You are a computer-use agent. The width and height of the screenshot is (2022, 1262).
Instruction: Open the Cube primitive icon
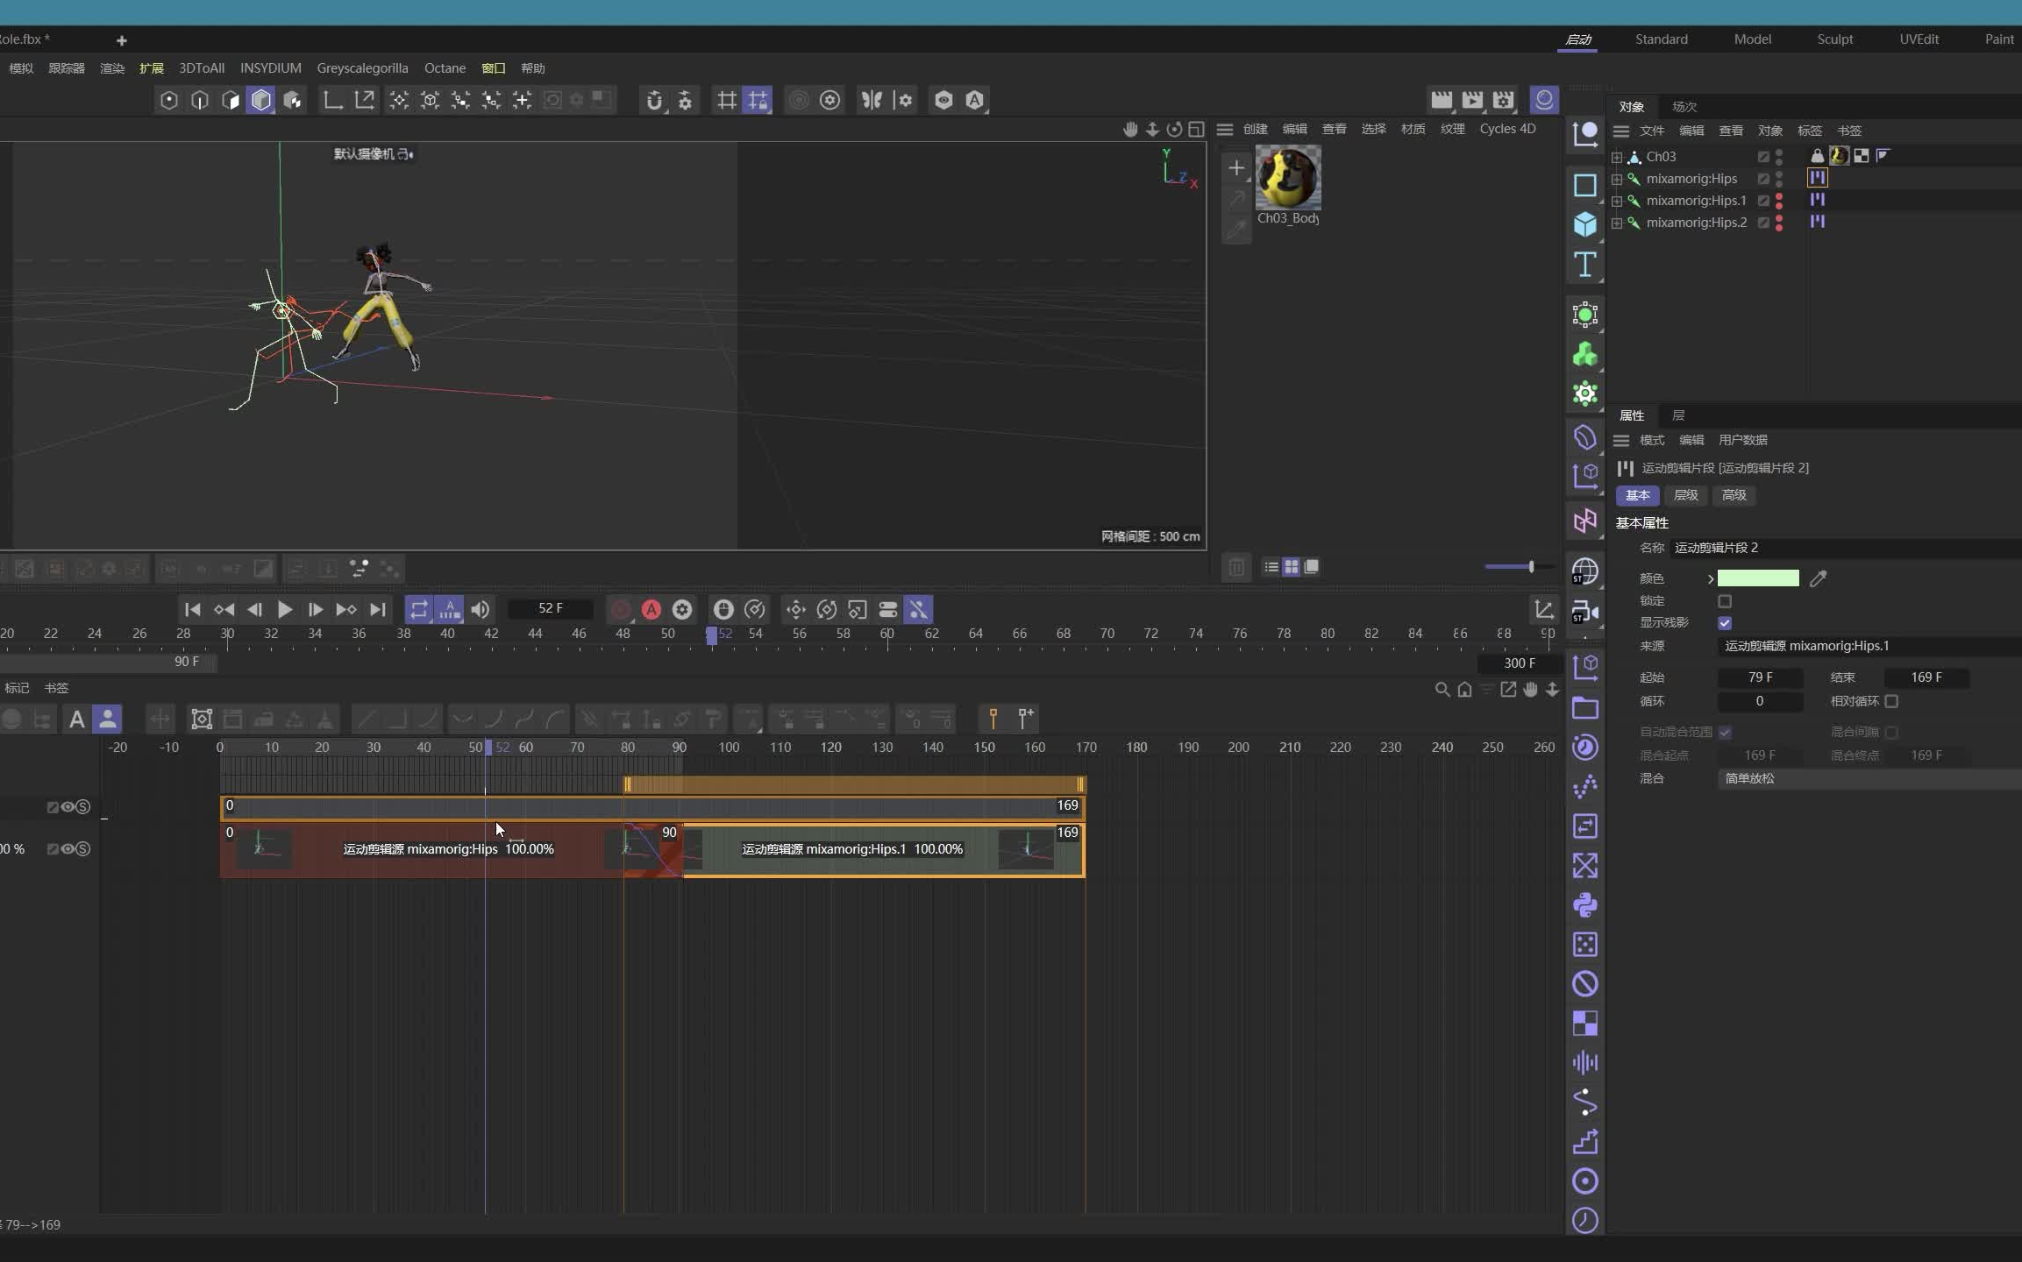[1584, 224]
